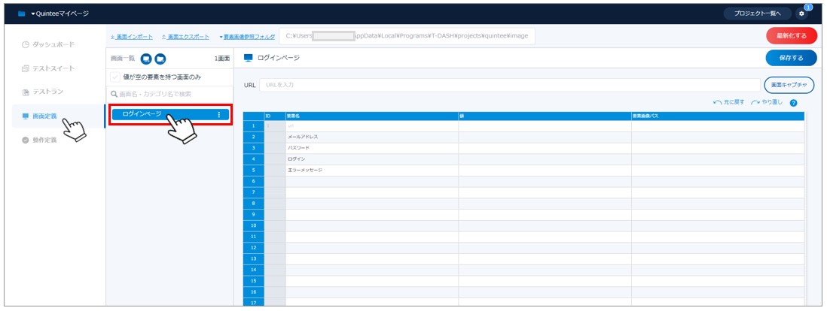Screen dimensions: 827x311
Task: Click the help question mark icon
Action: coord(793,102)
